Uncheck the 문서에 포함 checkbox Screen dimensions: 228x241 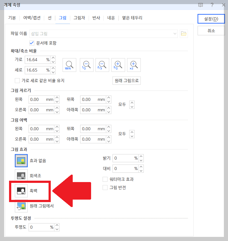[x=31, y=43]
